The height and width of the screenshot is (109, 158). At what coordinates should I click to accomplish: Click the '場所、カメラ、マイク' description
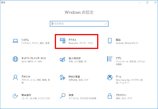pos(124,98)
